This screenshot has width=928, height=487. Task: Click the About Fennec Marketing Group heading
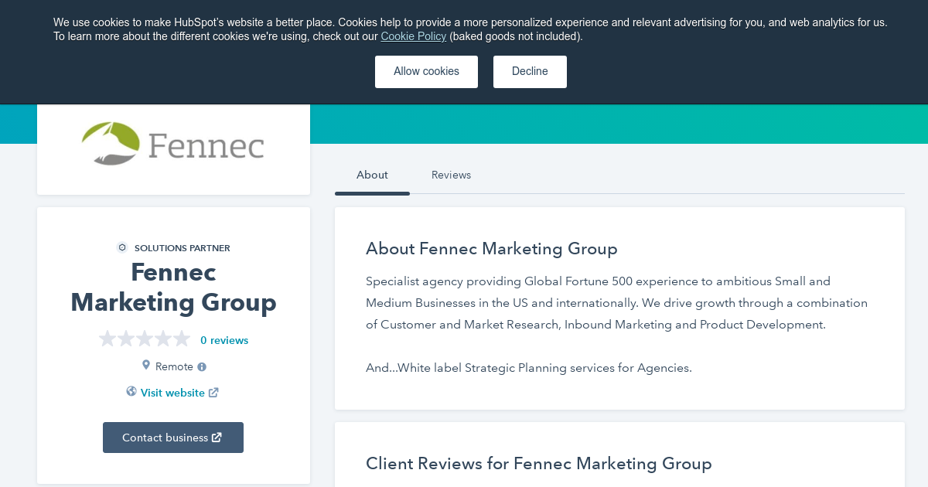click(492, 249)
